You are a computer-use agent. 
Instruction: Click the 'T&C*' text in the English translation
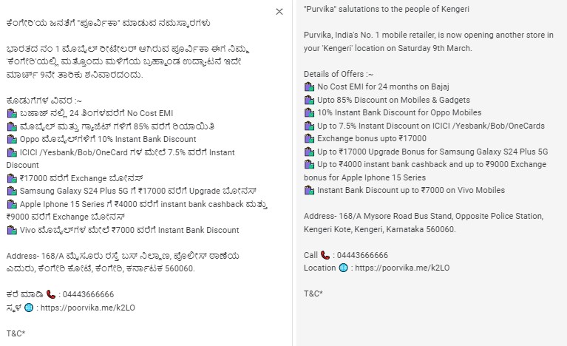click(x=313, y=294)
